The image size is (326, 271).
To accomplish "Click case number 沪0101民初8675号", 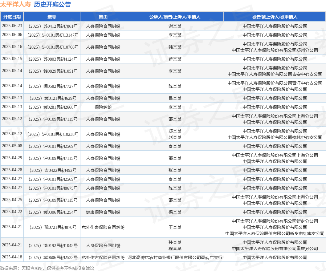I will (x=53, y=188).
